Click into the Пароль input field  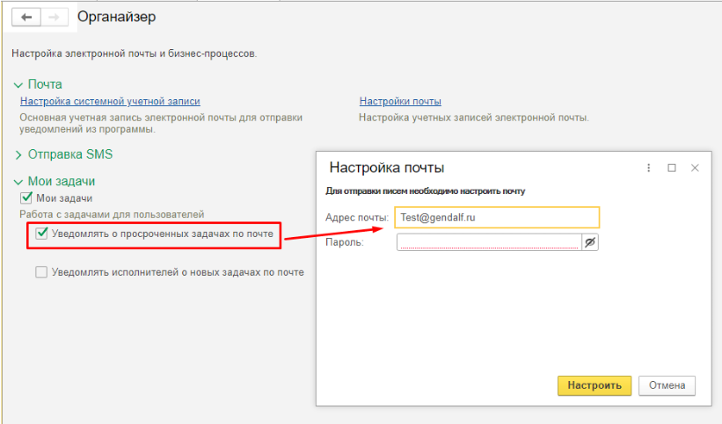point(488,242)
